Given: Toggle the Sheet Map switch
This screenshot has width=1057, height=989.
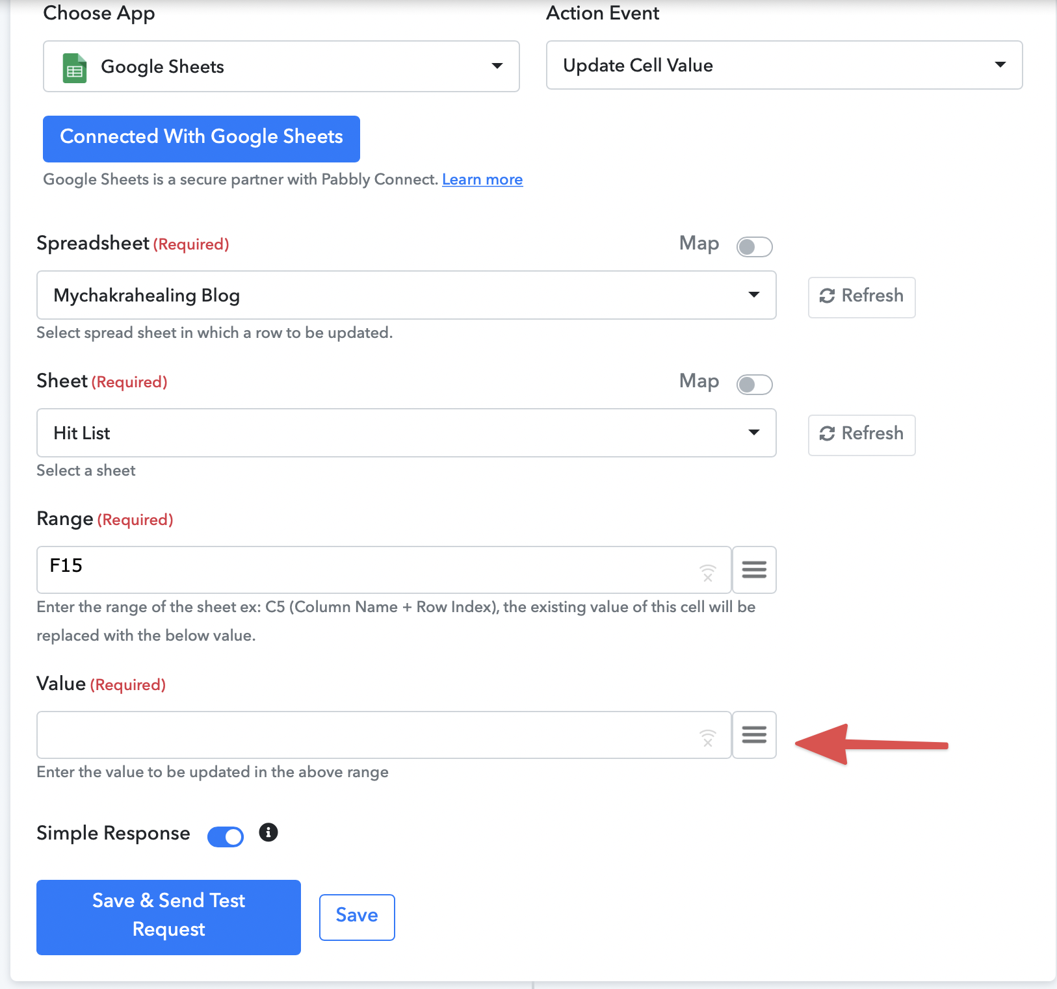Looking at the screenshot, I should tap(754, 384).
